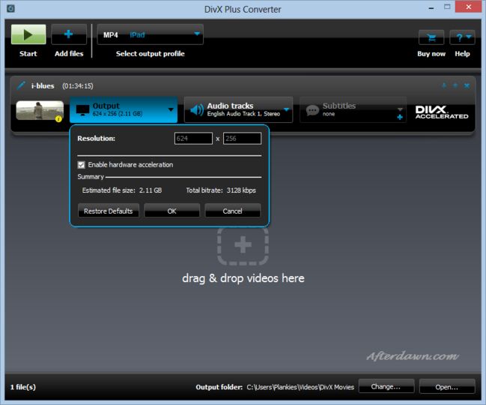Click the Add files plus icon
Viewport: 486px width, 405px height.
[x=69, y=34]
